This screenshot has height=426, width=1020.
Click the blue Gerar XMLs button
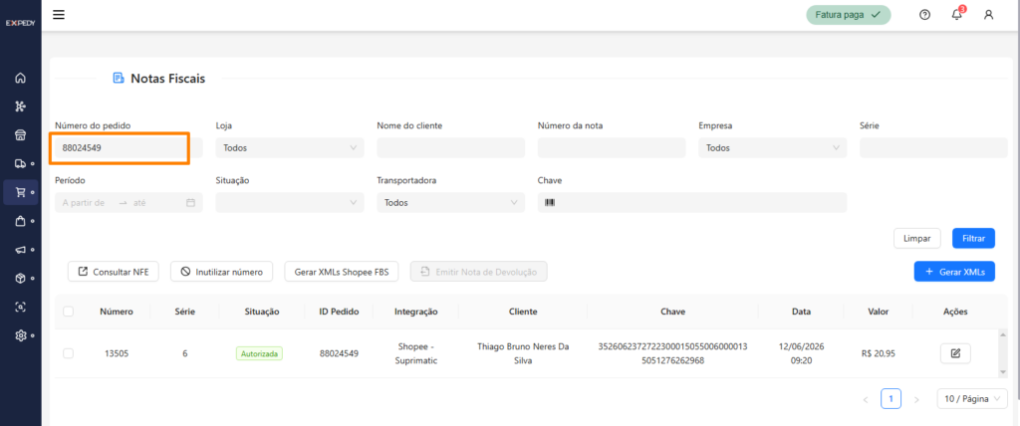pyautogui.click(x=954, y=271)
